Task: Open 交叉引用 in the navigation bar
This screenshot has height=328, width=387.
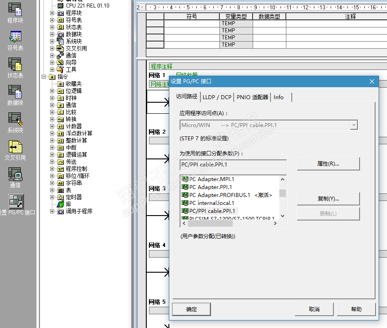Action: [15, 150]
